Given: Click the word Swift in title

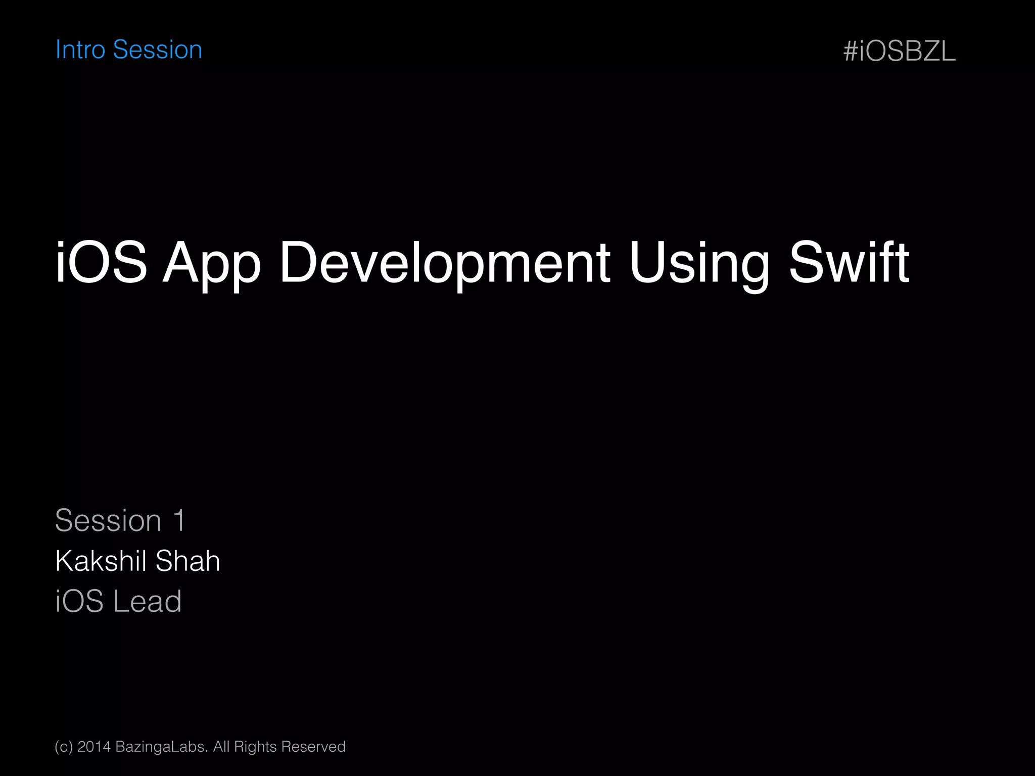Looking at the screenshot, I should (849, 263).
